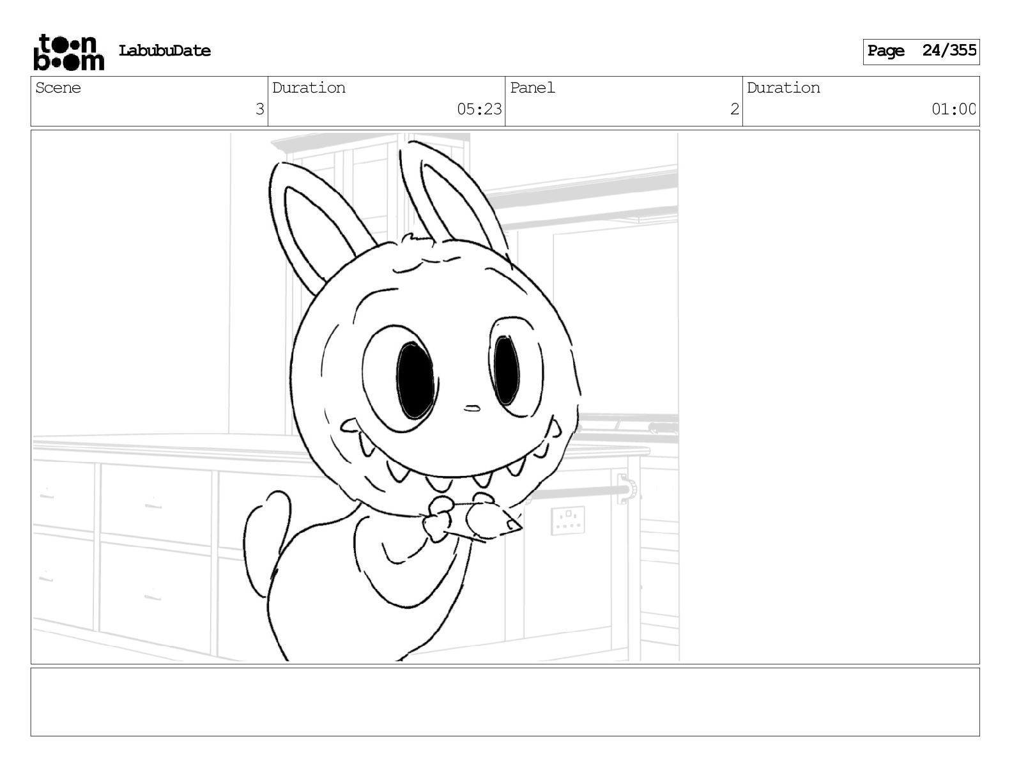1012x782 pixels.
Task: Click the Toon Boom logo
Action: coord(68,52)
